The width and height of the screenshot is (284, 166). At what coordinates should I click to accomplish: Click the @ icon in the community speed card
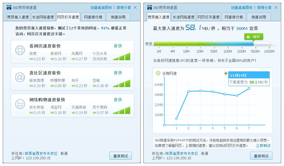click(20, 78)
